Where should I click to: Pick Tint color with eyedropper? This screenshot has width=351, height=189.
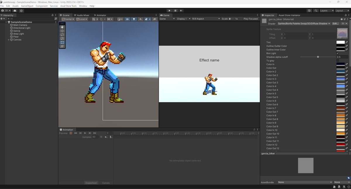[x=347, y=42]
